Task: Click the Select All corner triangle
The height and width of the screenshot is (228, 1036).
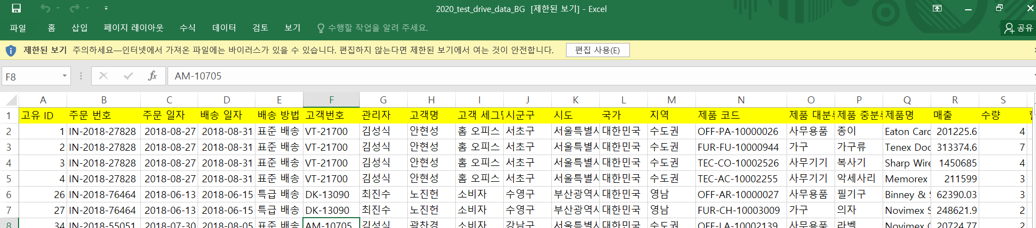Action: point(10,100)
